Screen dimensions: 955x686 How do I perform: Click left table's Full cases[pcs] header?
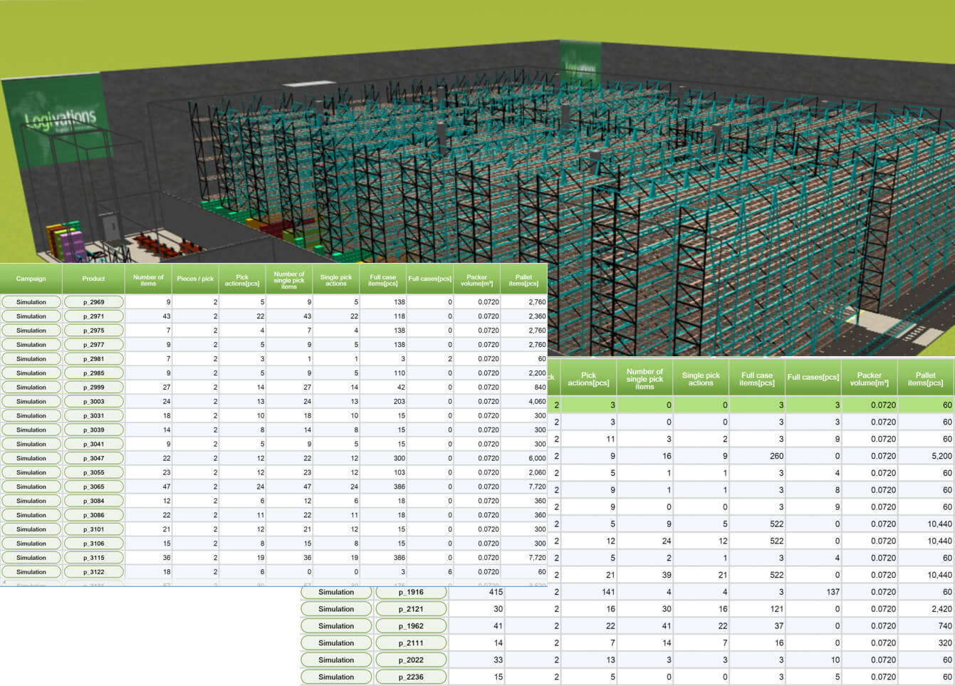click(x=429, y=279)
